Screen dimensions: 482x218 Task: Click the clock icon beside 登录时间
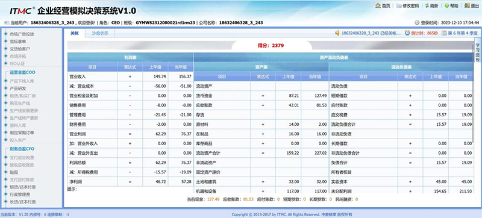click(x=417, y=22)
